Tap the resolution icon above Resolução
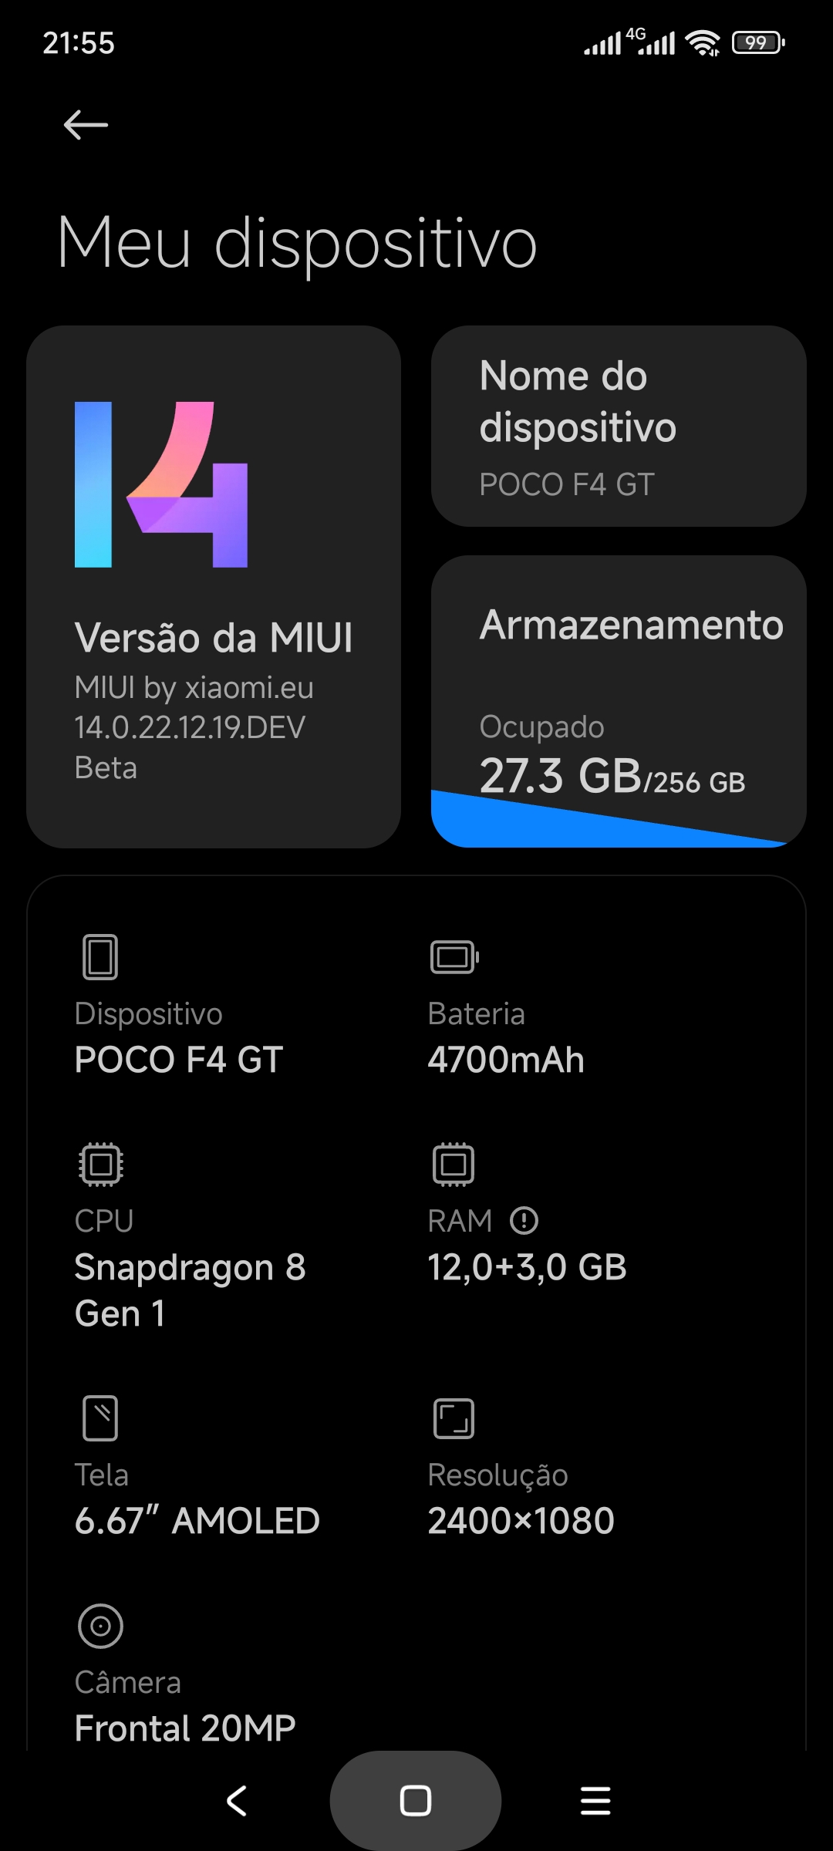 pos(454,1418)
